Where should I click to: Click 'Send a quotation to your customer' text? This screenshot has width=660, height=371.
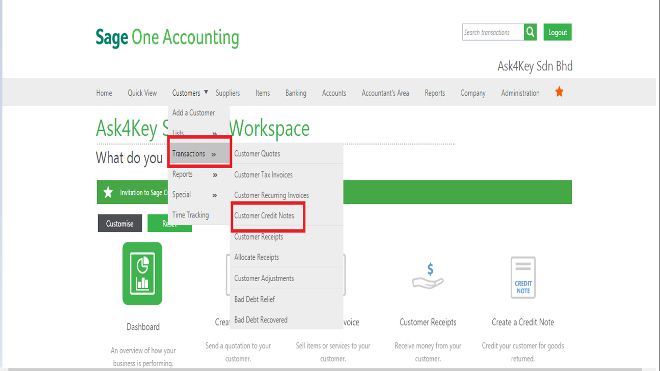click(238, 352)
